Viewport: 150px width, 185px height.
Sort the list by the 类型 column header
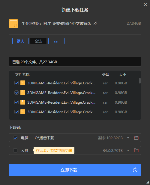coord(106,75)
